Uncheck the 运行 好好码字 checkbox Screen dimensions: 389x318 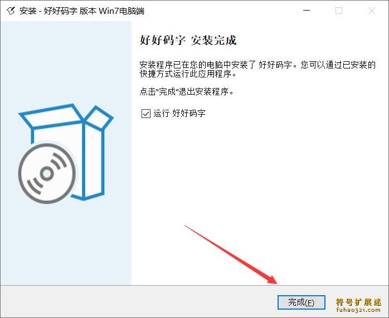[146, 114]
